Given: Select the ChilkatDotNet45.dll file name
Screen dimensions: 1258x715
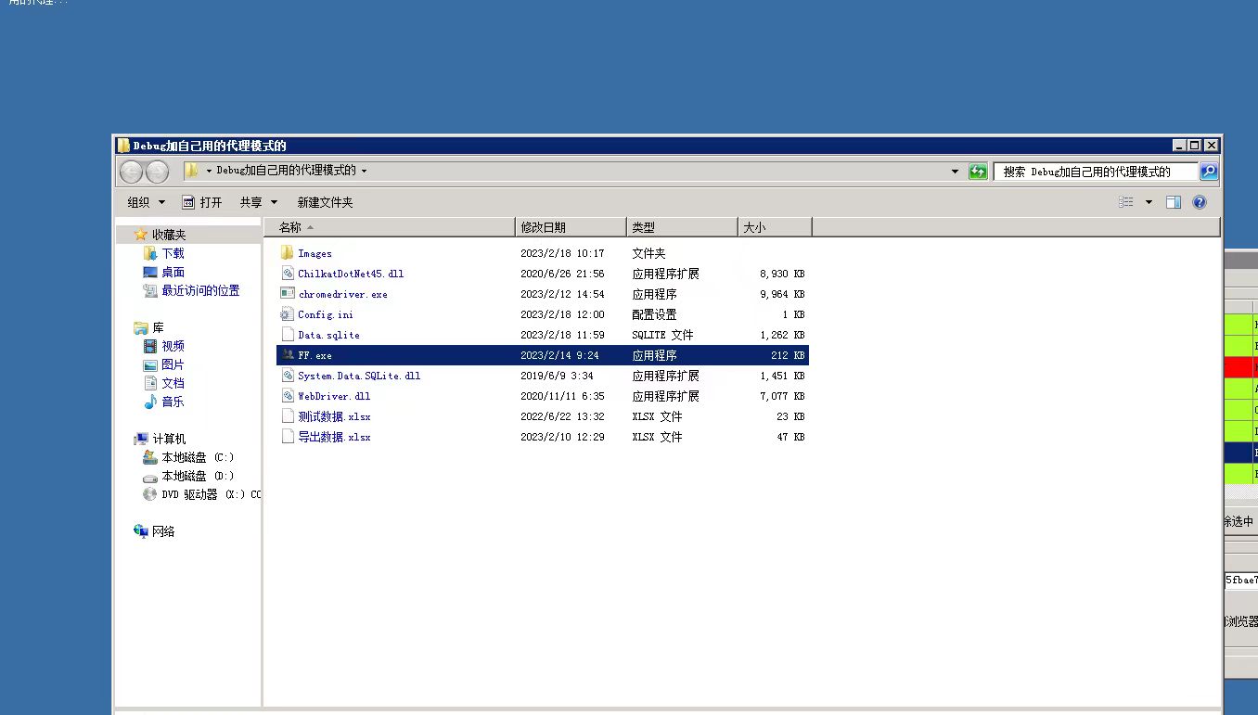Looking at the screenshot, I should 351,274.
